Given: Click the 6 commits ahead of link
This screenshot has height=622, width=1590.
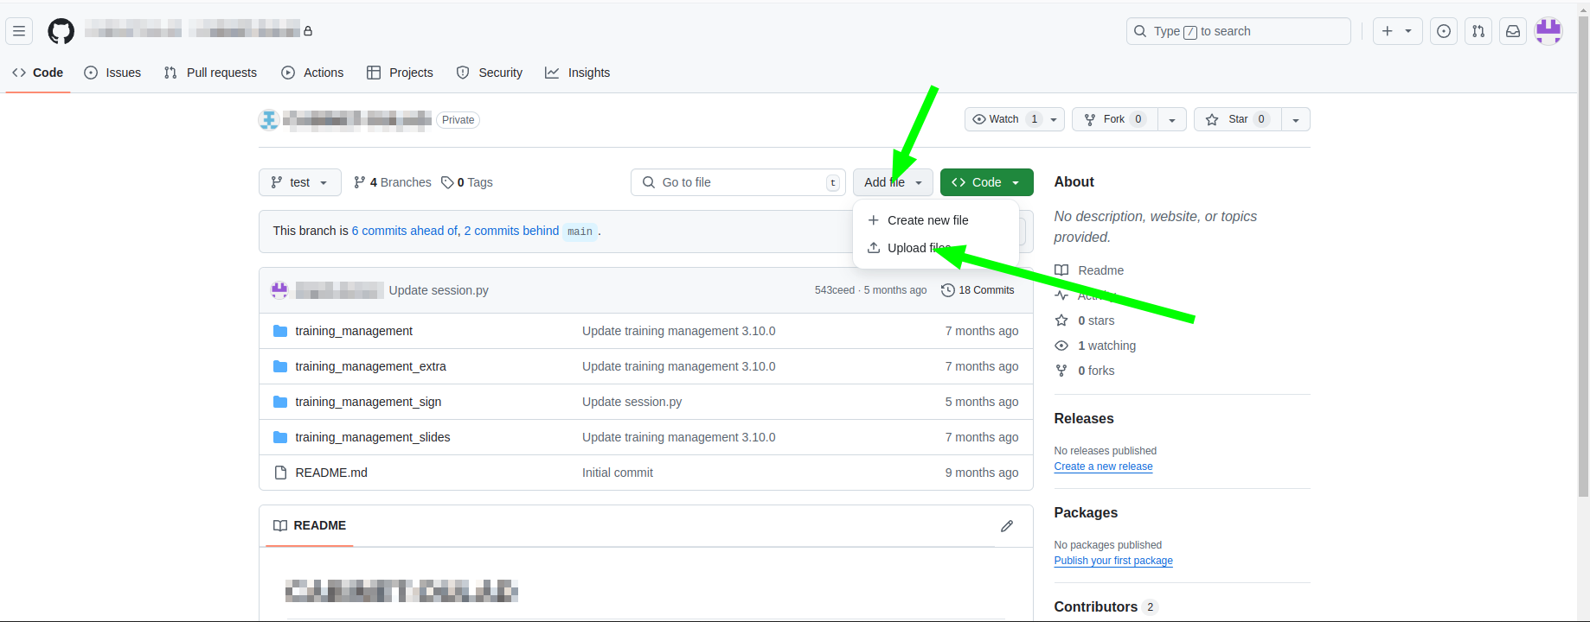Looking at the screenshot, I should click(x=404, y=231).
